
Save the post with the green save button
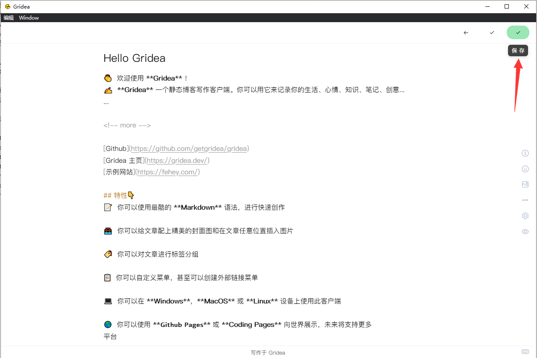pos(518,32)
